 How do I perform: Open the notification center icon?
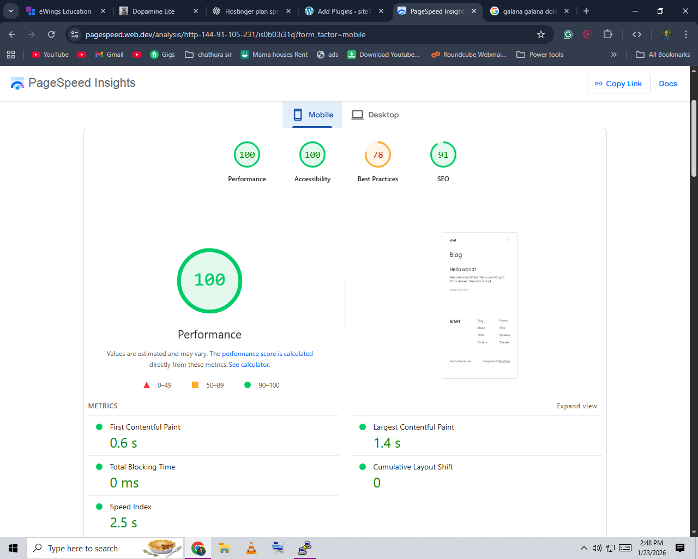click(x=680, y=548)
